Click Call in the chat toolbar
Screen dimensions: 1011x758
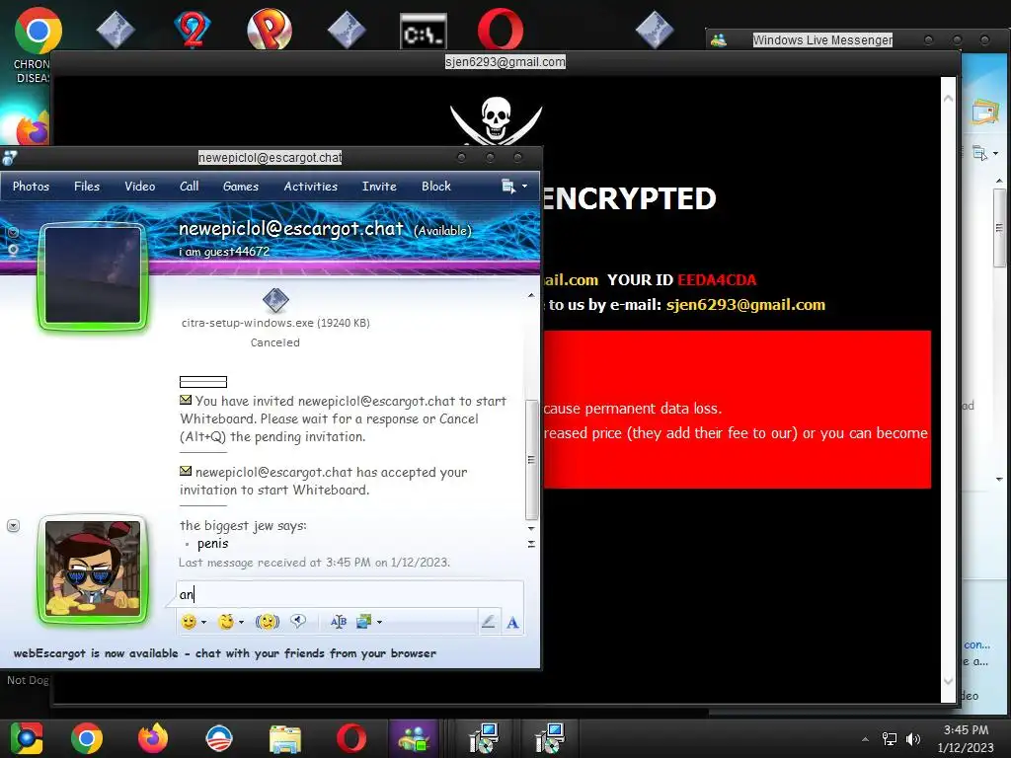coord(189,187)
